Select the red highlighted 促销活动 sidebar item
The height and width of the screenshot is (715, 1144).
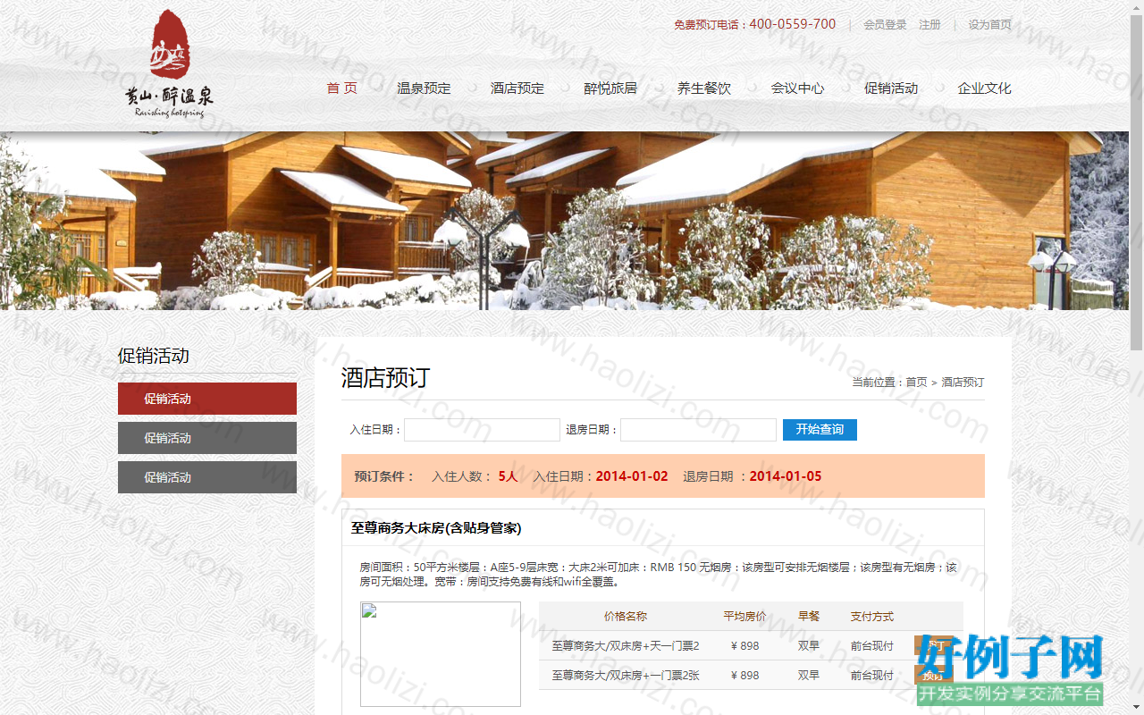coord(207,399)
